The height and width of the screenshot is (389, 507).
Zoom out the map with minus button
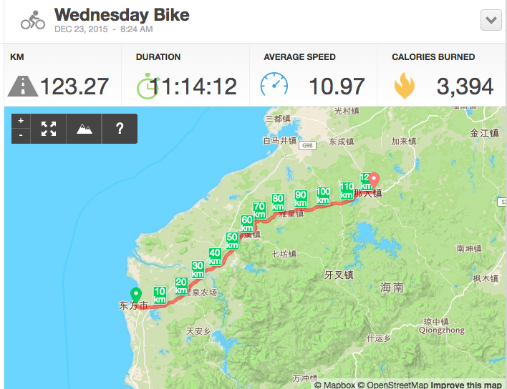[21, 135]
